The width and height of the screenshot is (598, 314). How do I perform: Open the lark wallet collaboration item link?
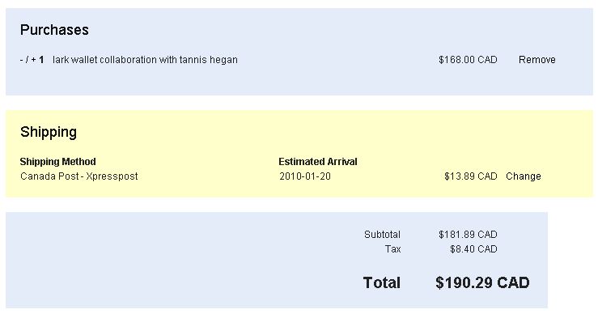coord(145,60)
